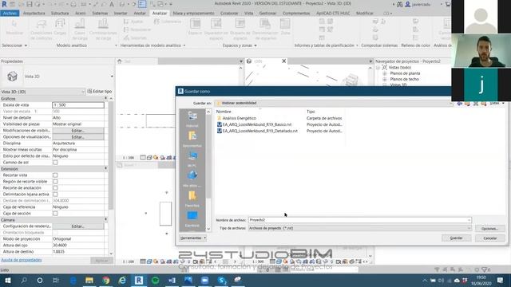
Task: Click the Editar tipo button
Action: (x=100, y=92)
